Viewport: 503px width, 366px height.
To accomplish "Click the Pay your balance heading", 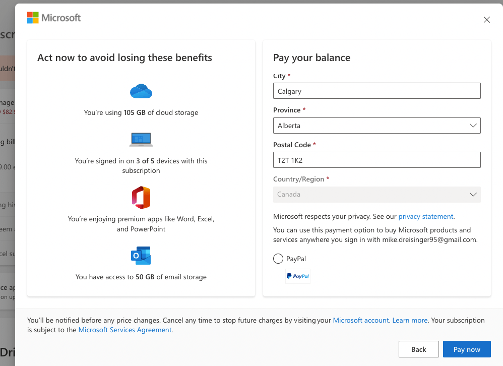I will tap(311, 57).
